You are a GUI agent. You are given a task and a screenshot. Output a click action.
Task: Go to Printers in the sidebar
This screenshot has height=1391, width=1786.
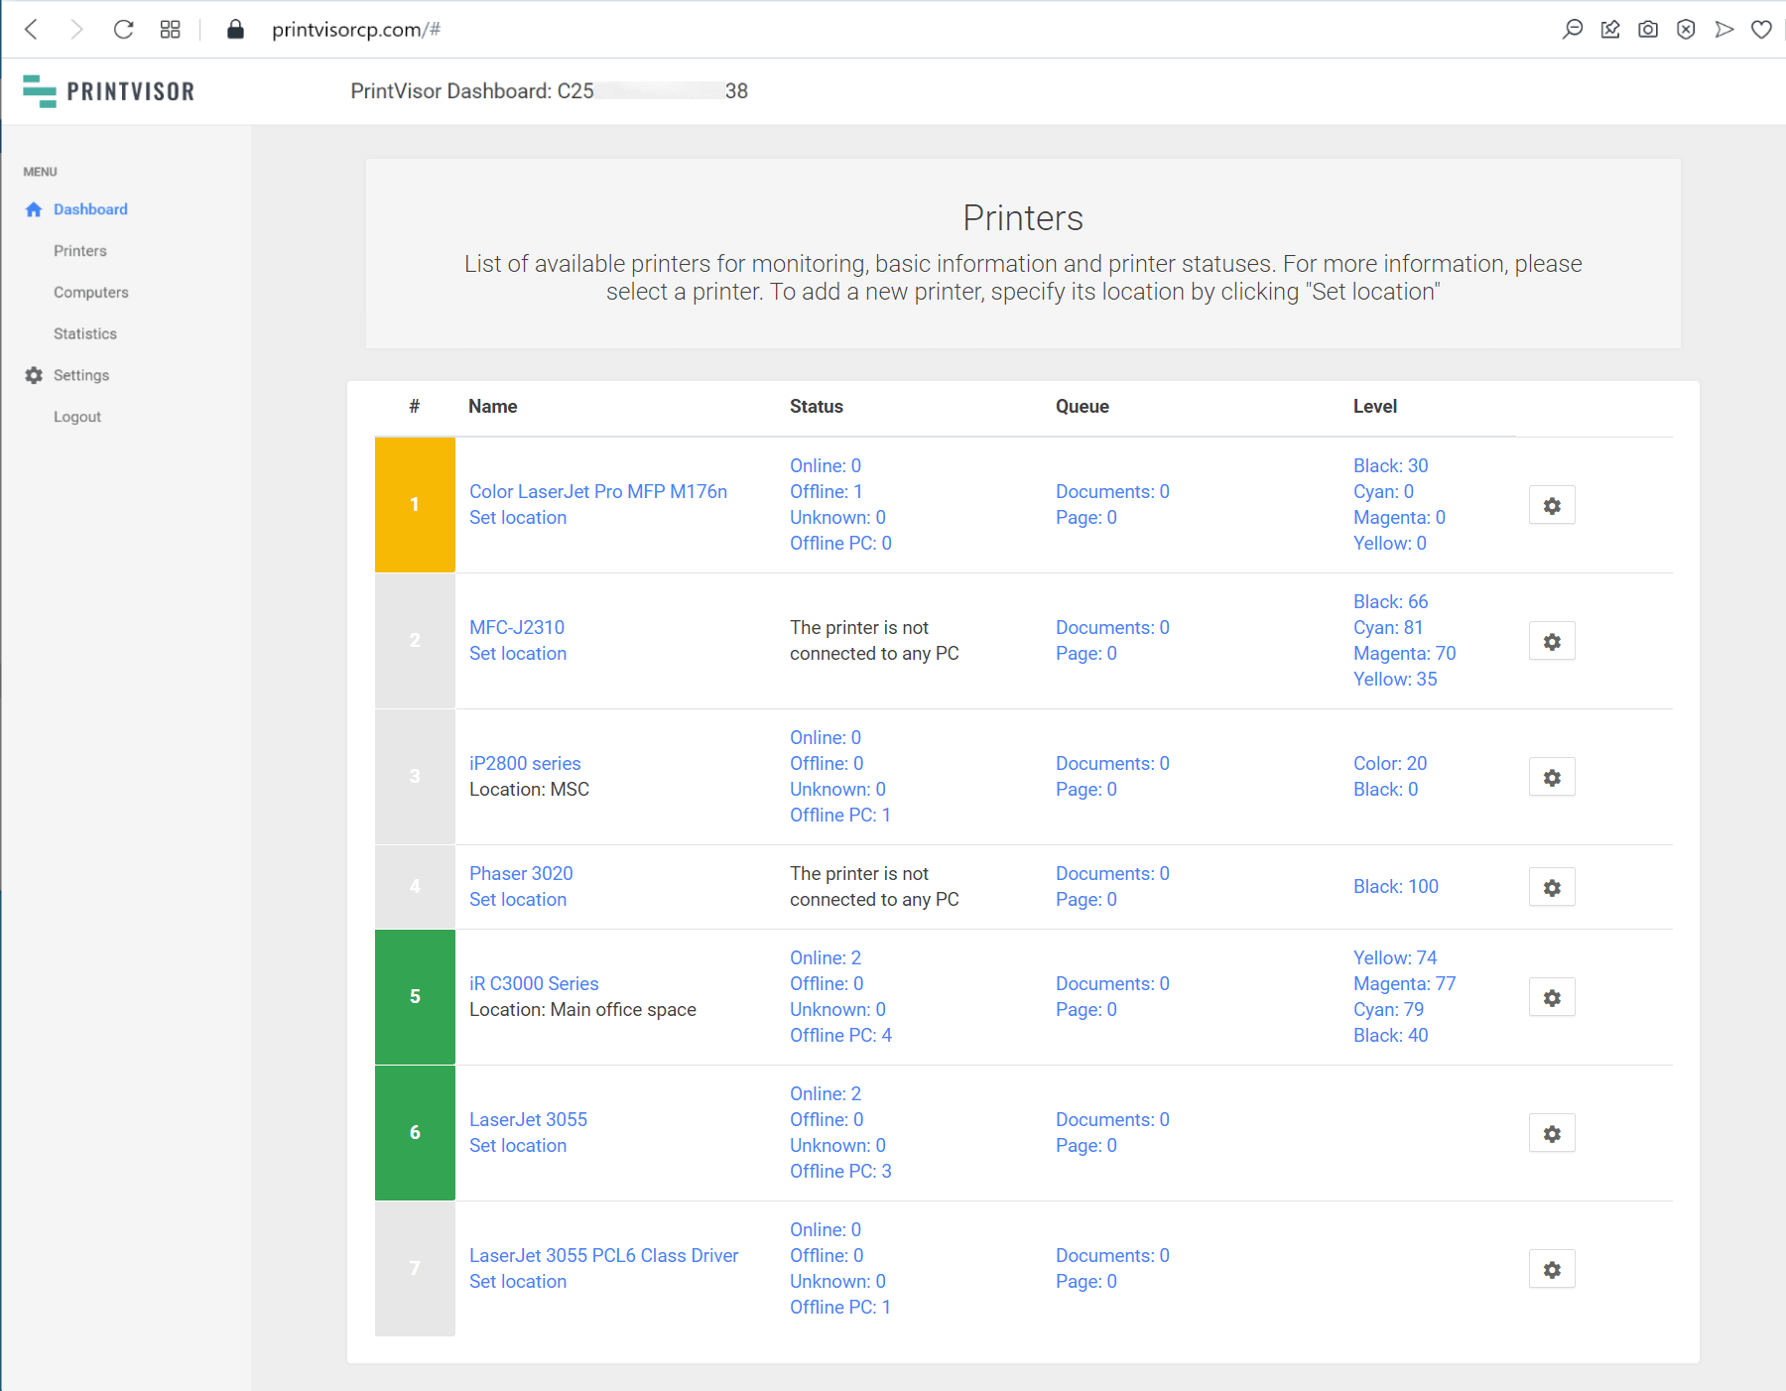[80, 251]
